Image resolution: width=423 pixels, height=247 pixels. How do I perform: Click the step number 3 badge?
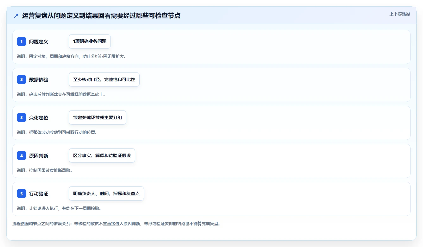click(22, 117)
